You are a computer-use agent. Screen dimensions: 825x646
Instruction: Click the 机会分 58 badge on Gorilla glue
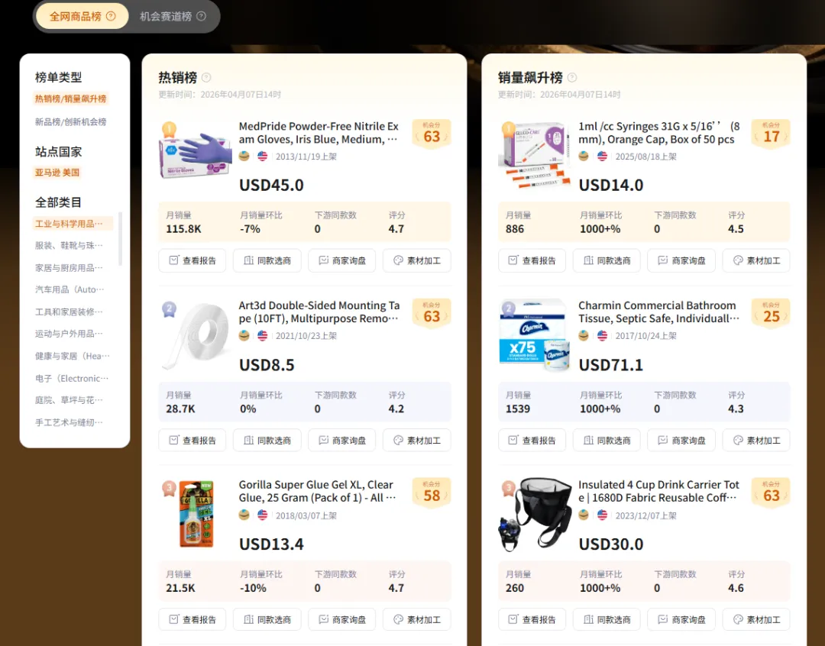(x=432, y=493)
